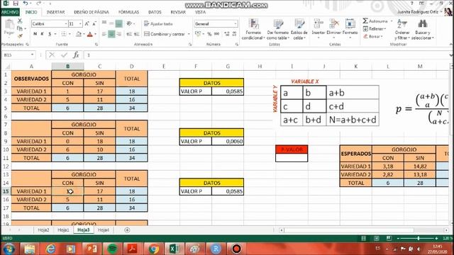Click the Save icon in quick access toolbar
Image resolution: width=454 pixels, height=255 pixels.
(16, 4)
